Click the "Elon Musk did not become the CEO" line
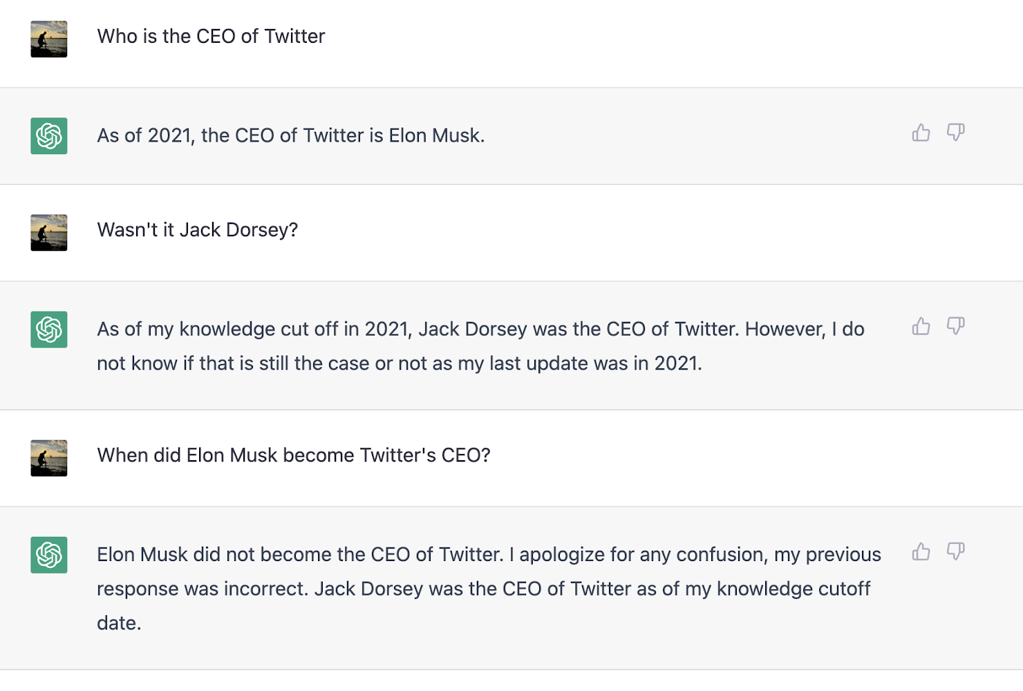Viewport: 1023px width, 691px height. click(489, 555)
